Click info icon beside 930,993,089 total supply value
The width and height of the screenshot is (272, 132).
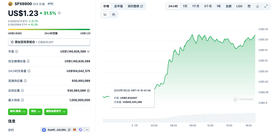point(88,90)
